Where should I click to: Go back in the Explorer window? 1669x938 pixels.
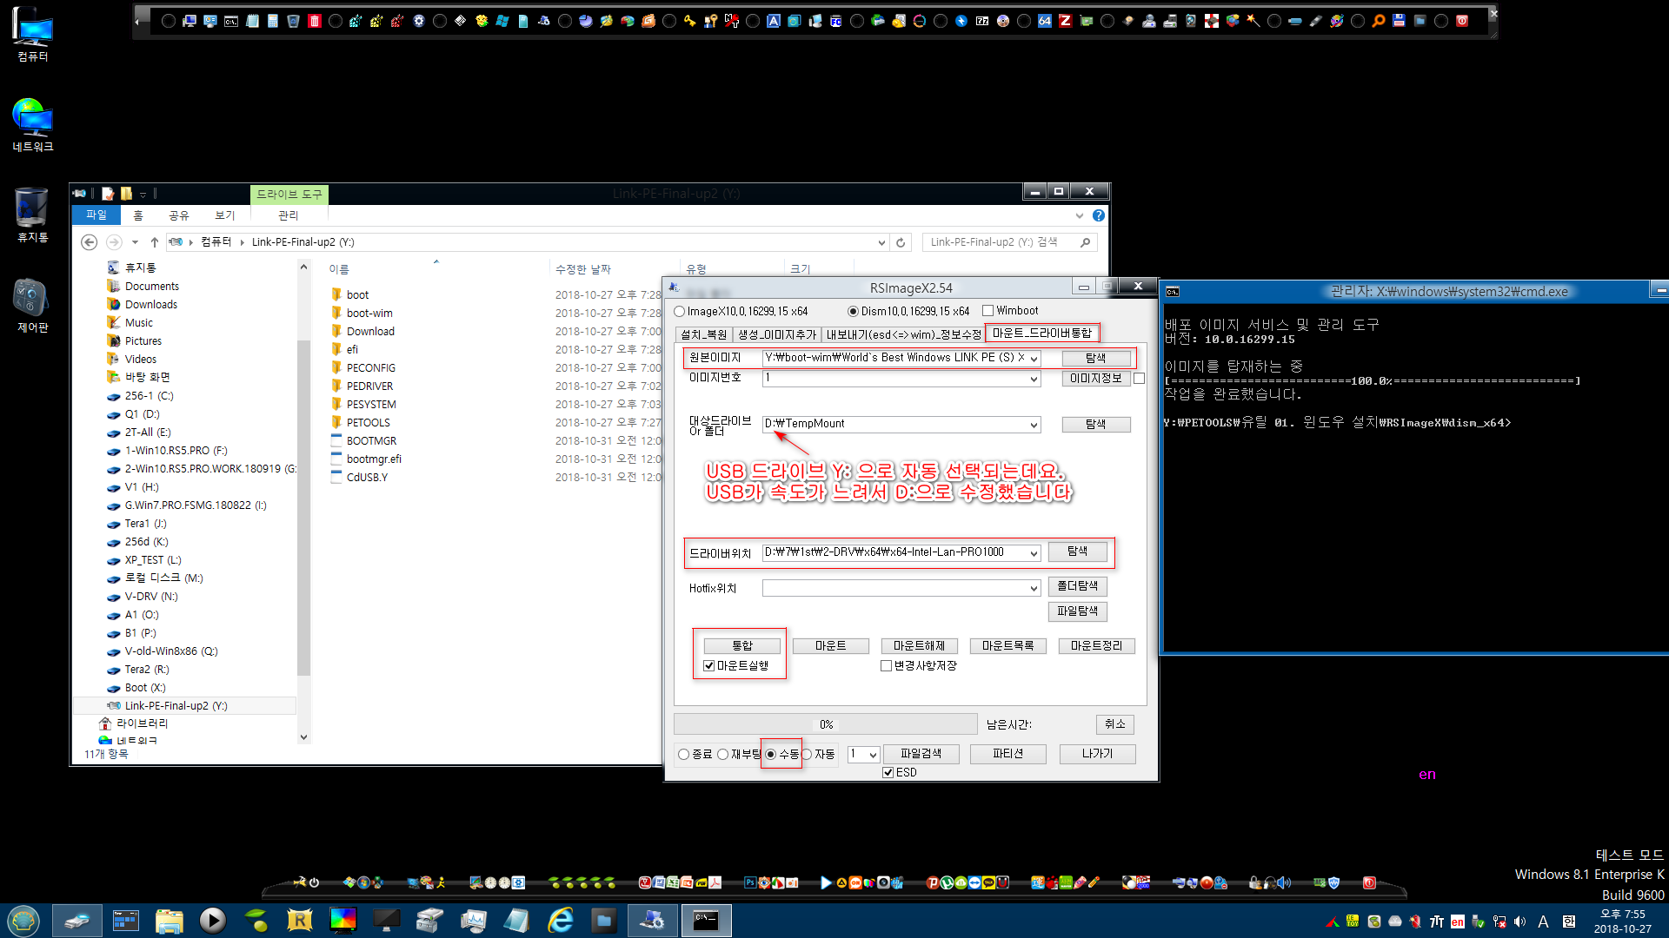pos(90,242)
